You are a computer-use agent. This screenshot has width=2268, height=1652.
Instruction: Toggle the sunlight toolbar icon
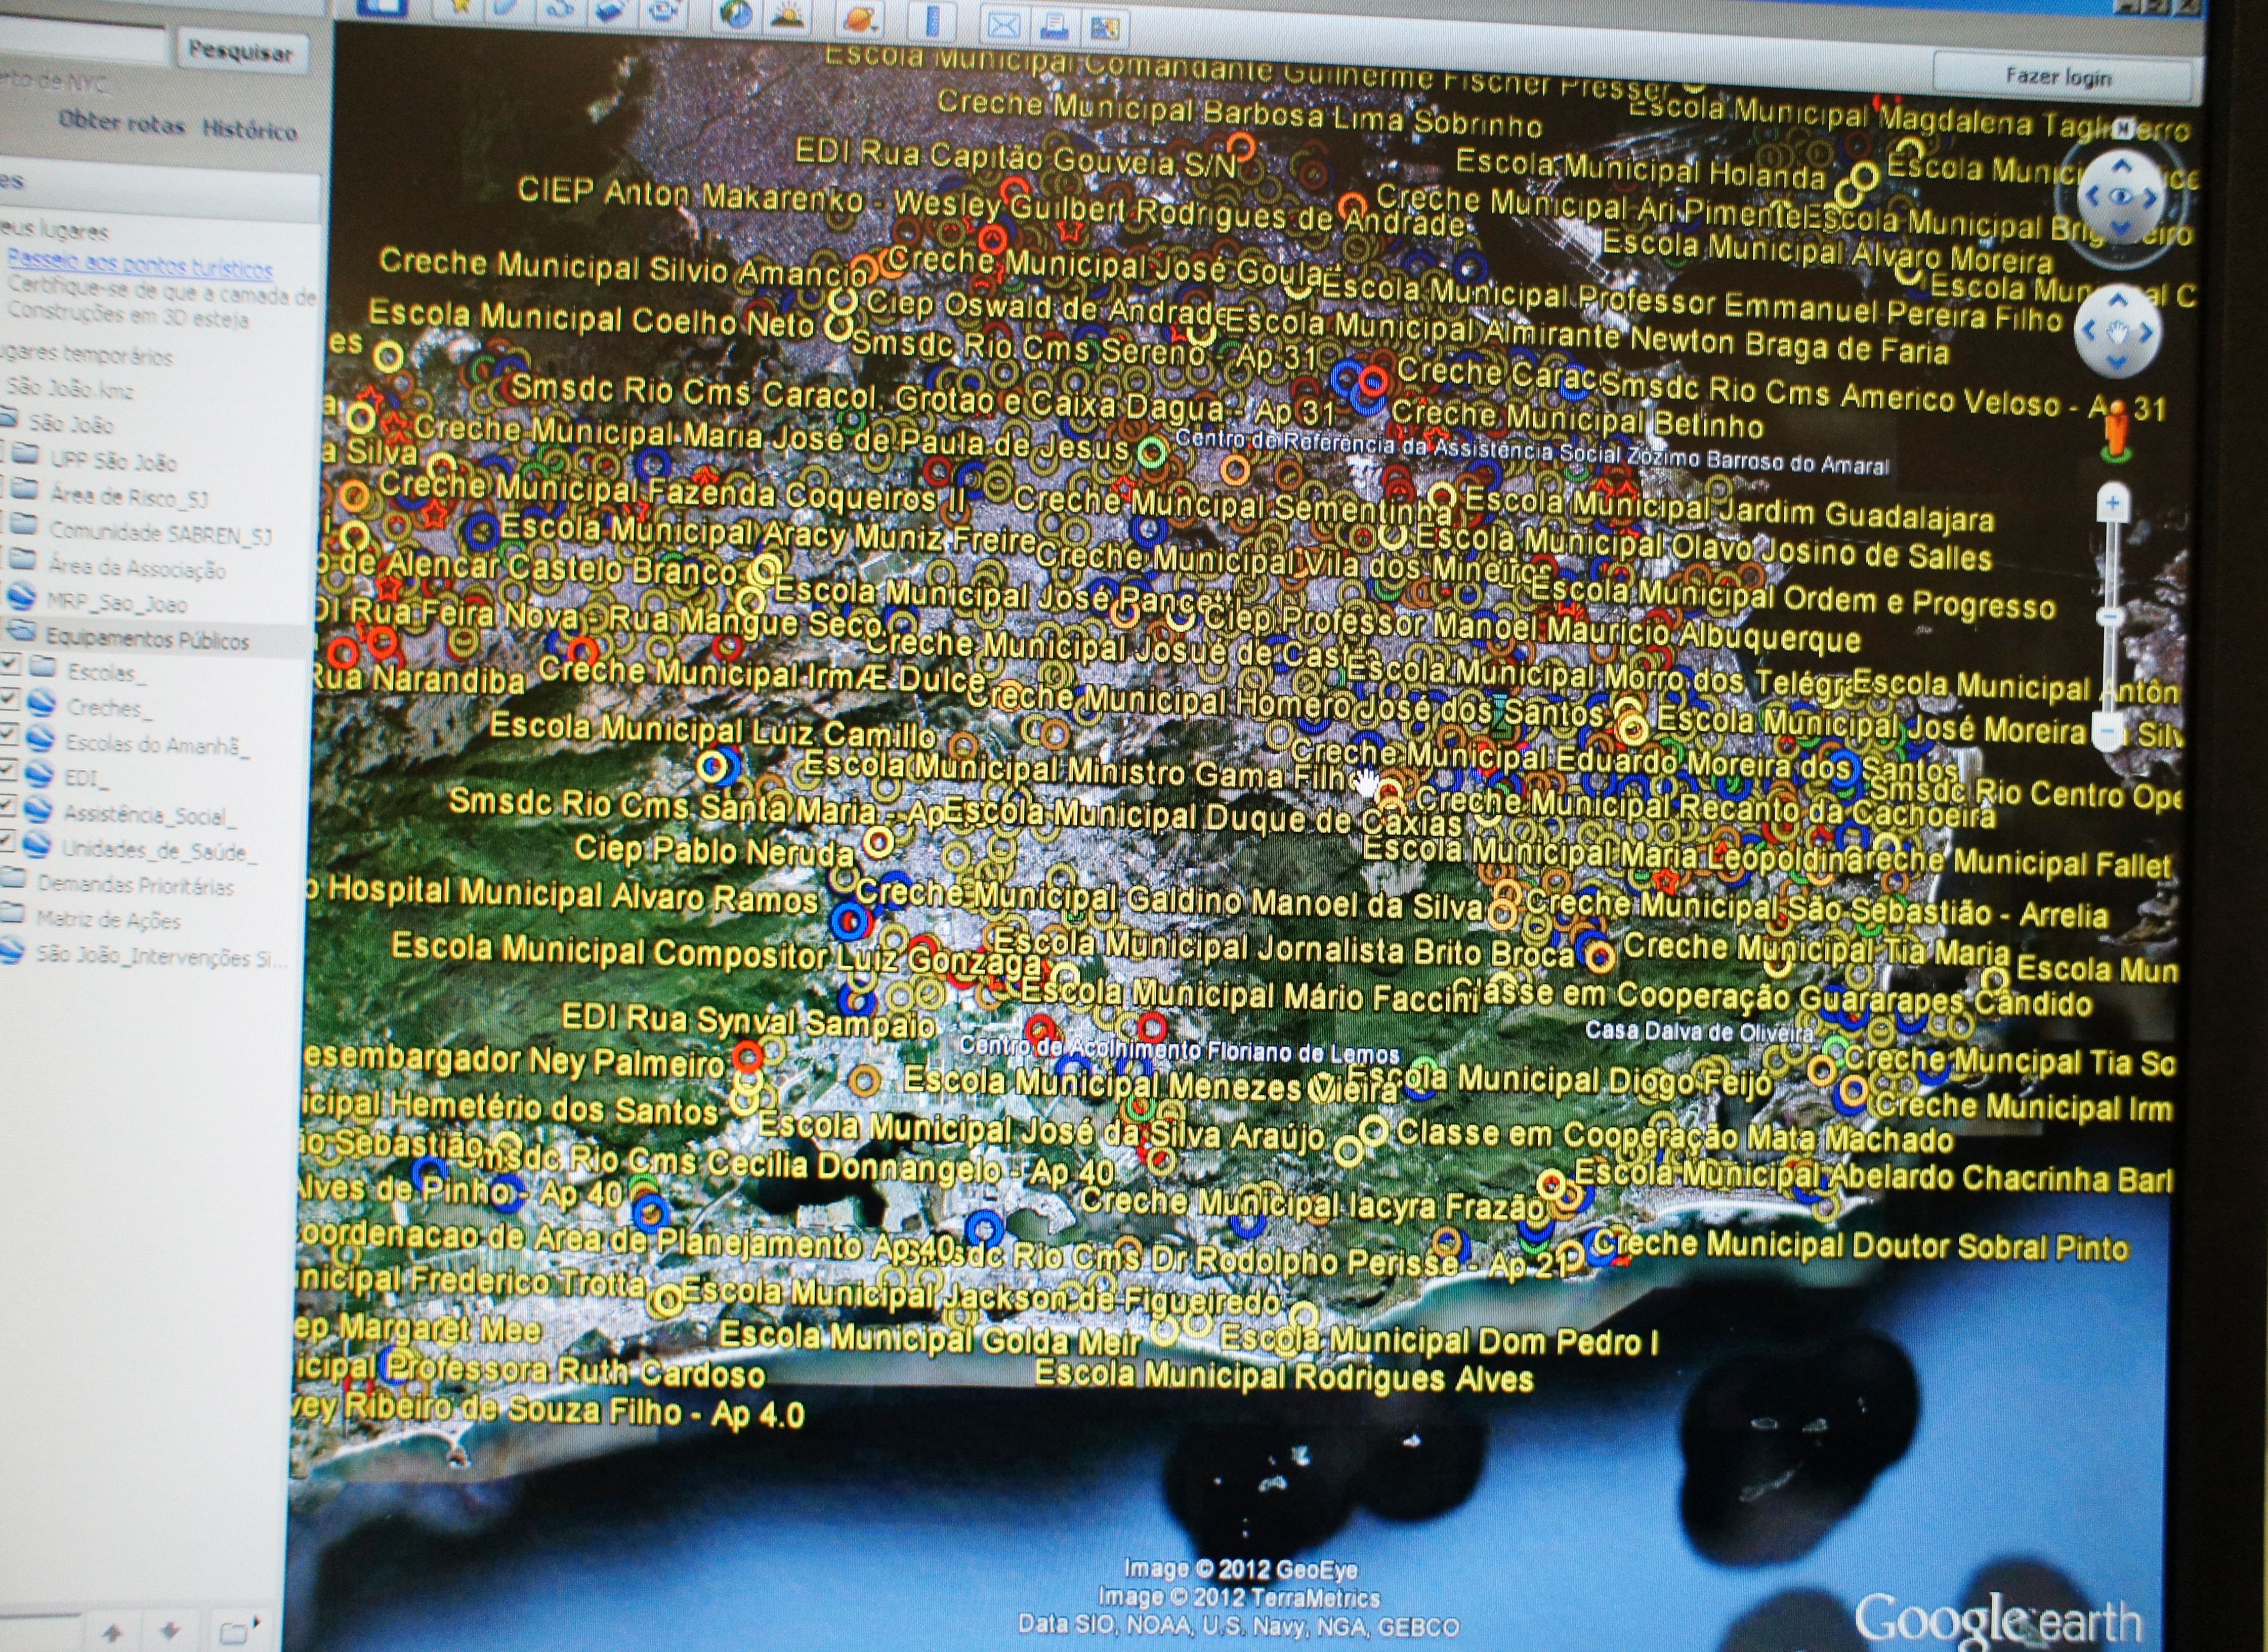point(788,16)
